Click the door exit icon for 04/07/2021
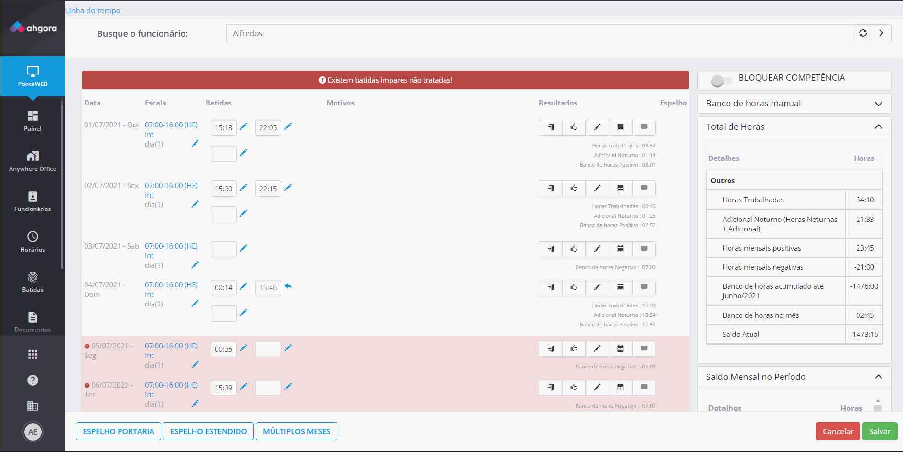 551,287
